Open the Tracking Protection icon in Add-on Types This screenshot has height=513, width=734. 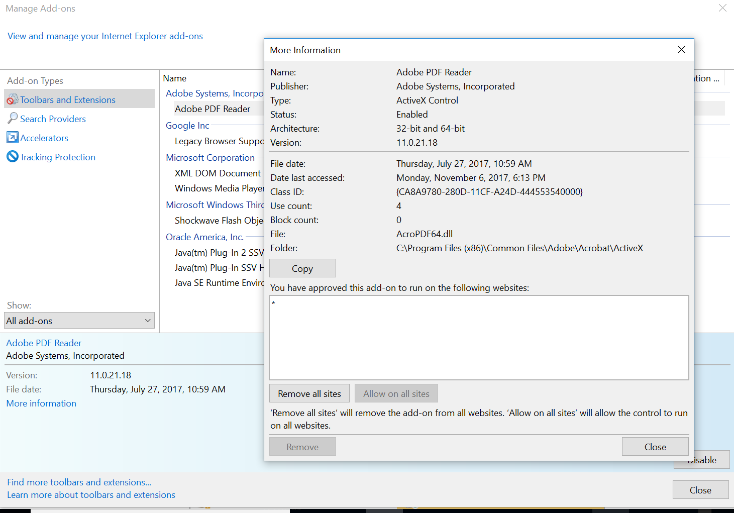click(x=12, y=156)
